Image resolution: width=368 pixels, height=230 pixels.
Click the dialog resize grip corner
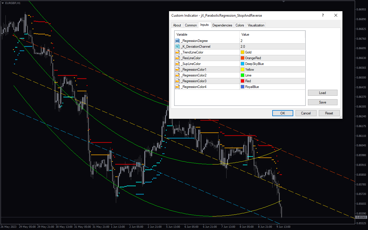tap(341, 117)
